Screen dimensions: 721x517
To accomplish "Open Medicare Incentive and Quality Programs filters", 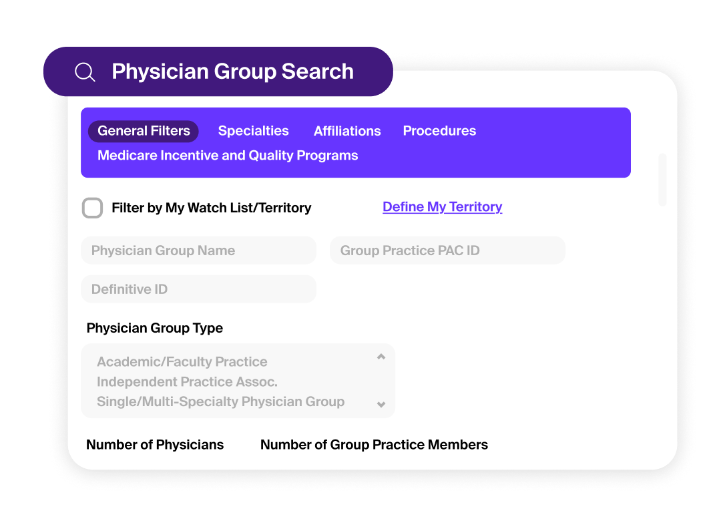I will [x=228, y=155].
